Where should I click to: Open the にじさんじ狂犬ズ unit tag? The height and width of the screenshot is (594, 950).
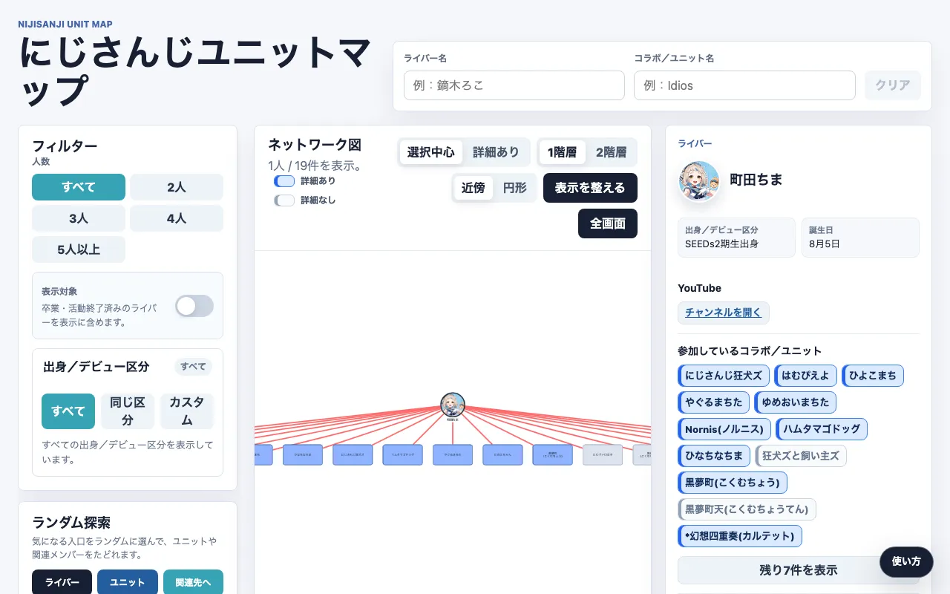click(x=724, y=376)
